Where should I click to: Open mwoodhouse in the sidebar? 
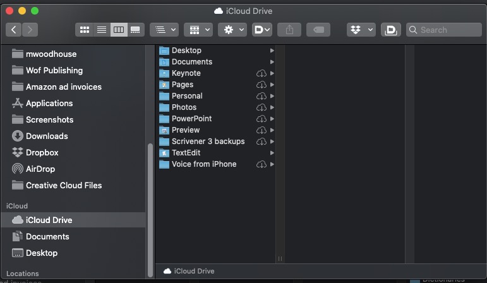(x=73, y=54)
